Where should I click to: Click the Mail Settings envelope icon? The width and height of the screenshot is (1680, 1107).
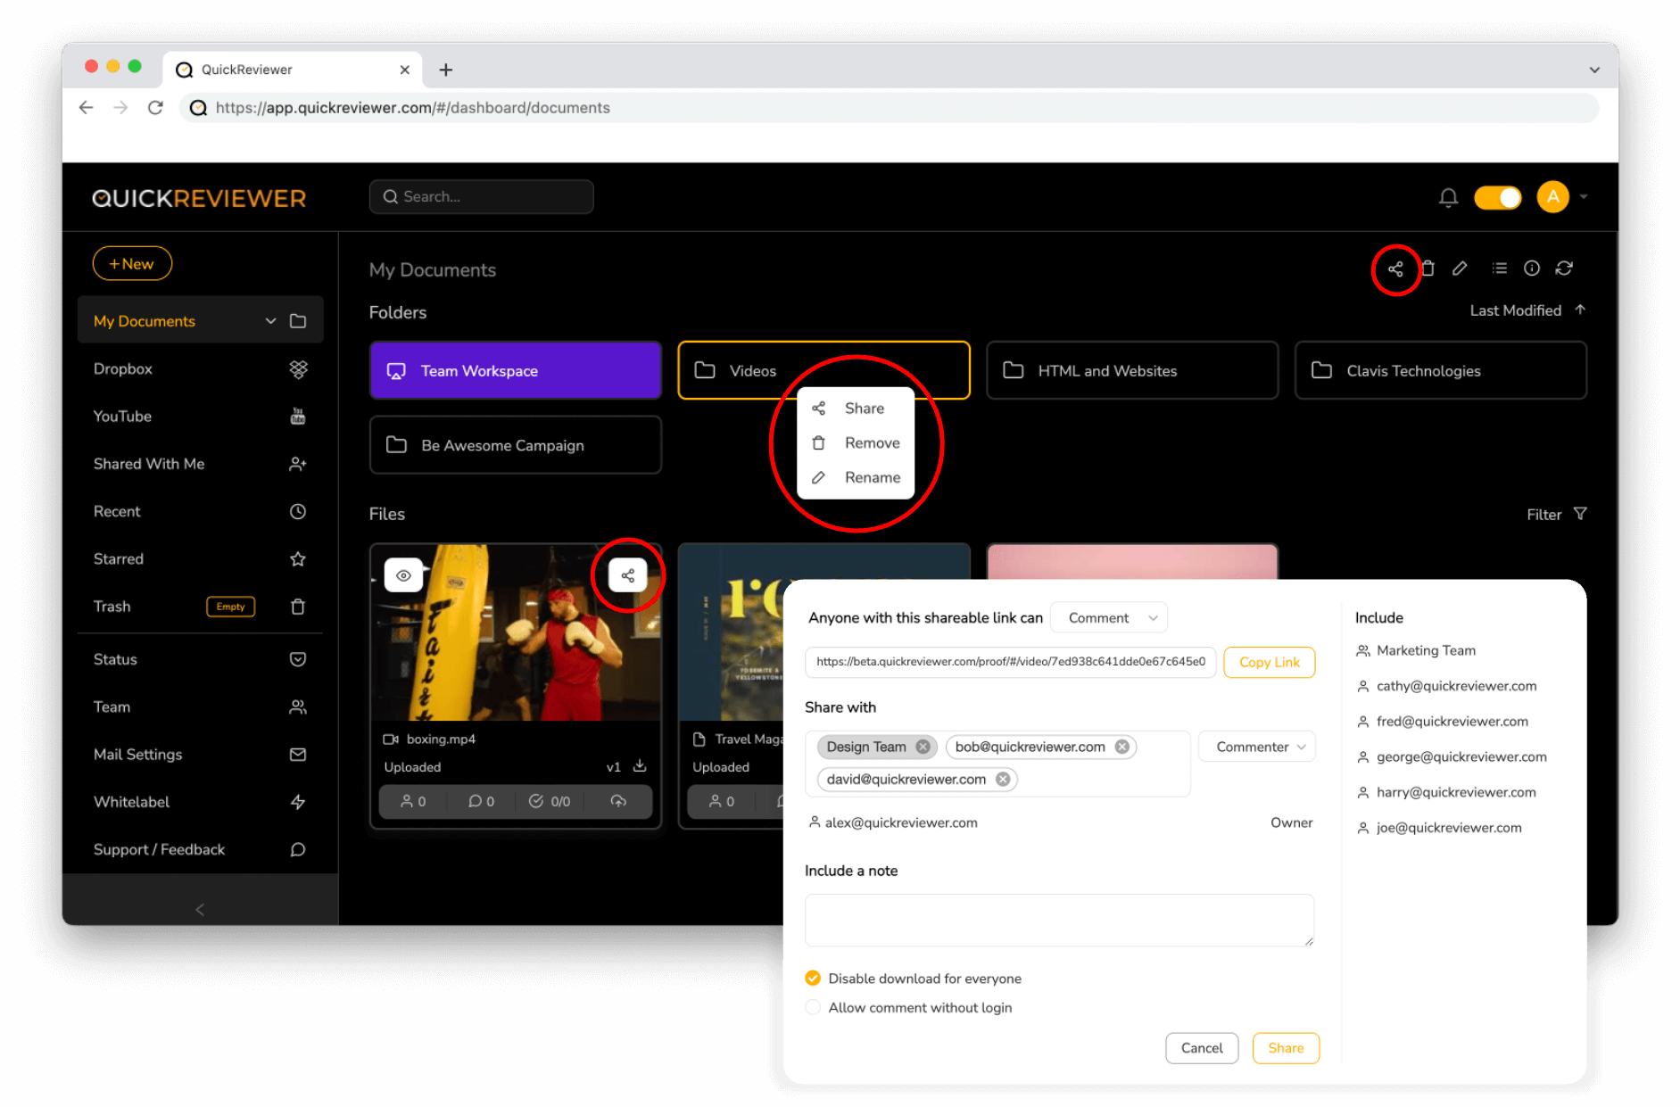[x=298, y=755]
